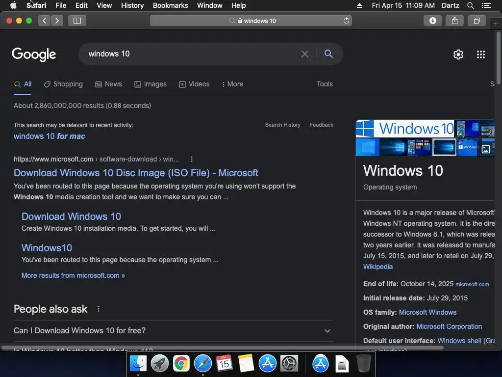502x377 pixels.
Task: Select the Safari address bar
Action: click(x=251, y=21)
